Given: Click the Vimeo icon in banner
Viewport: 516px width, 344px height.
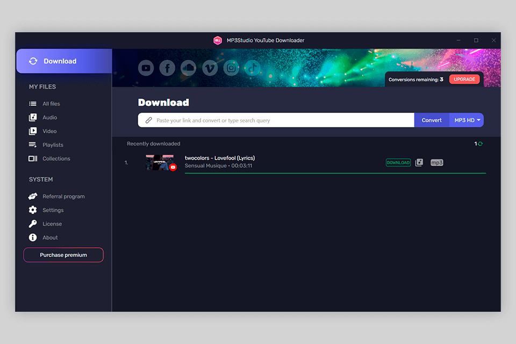Looking at the screenshot, I should pyautogui.click(x=210, y=68).
